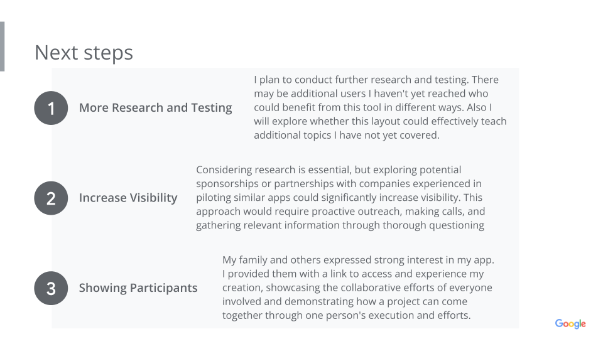
Task: Click the 'More Research and Testing' heading
Action: pyautogui.click(x=155, y=108)
